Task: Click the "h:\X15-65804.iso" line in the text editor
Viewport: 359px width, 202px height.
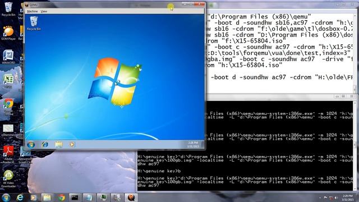Action: (244, 65)
